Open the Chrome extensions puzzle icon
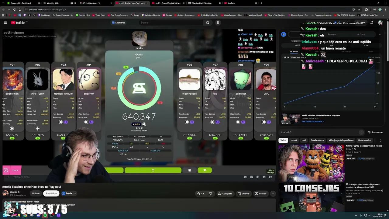Image resolution: width=389 pixels, height=219 pixels. click(366, 9)
